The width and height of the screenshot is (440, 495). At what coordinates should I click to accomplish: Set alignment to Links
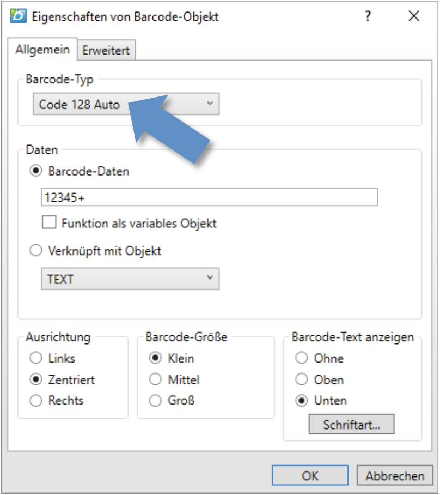click(x=36, y=358)
